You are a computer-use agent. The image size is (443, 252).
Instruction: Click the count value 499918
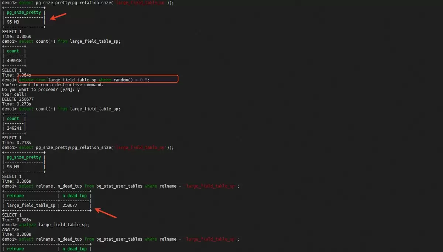tap(14, 61)
